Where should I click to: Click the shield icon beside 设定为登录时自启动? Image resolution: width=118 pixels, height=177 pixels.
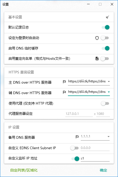97,38
